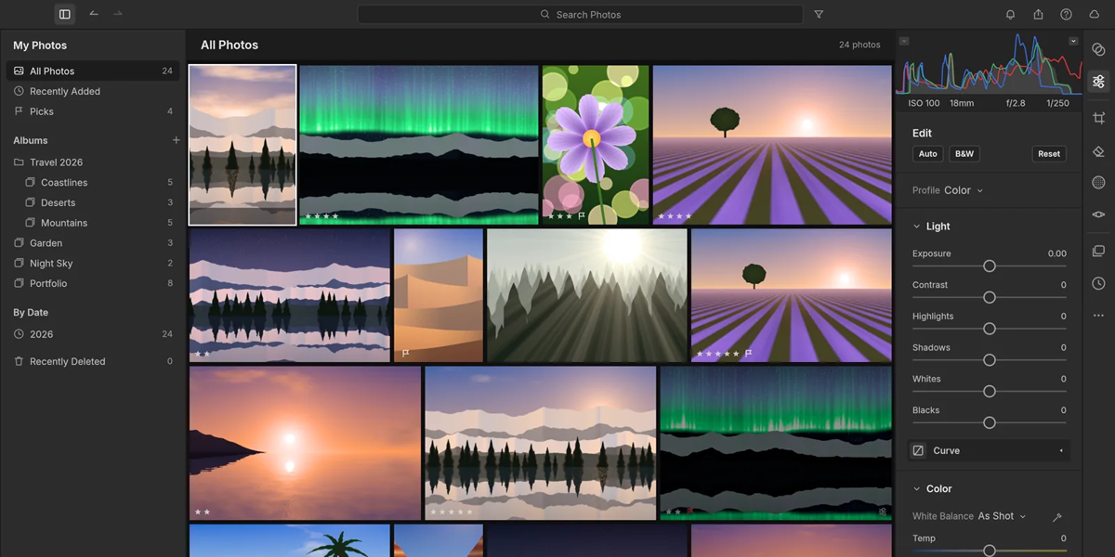The image size is (1115, 557).
Task: Collapse the Travel 2026 album folder
Action: coord(19,162)
